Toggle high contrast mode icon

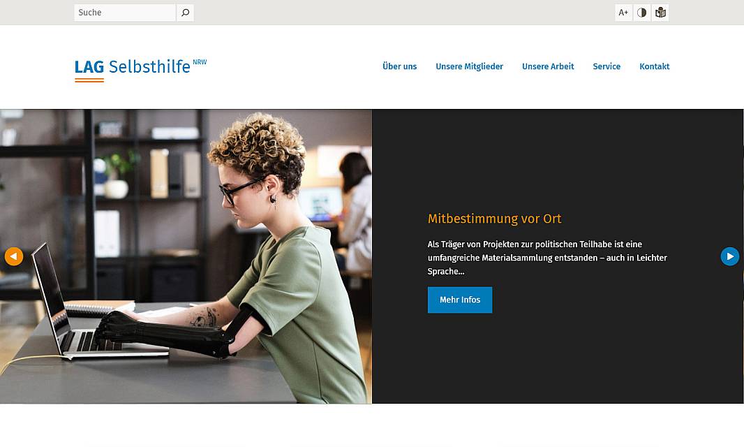[641, 13]
